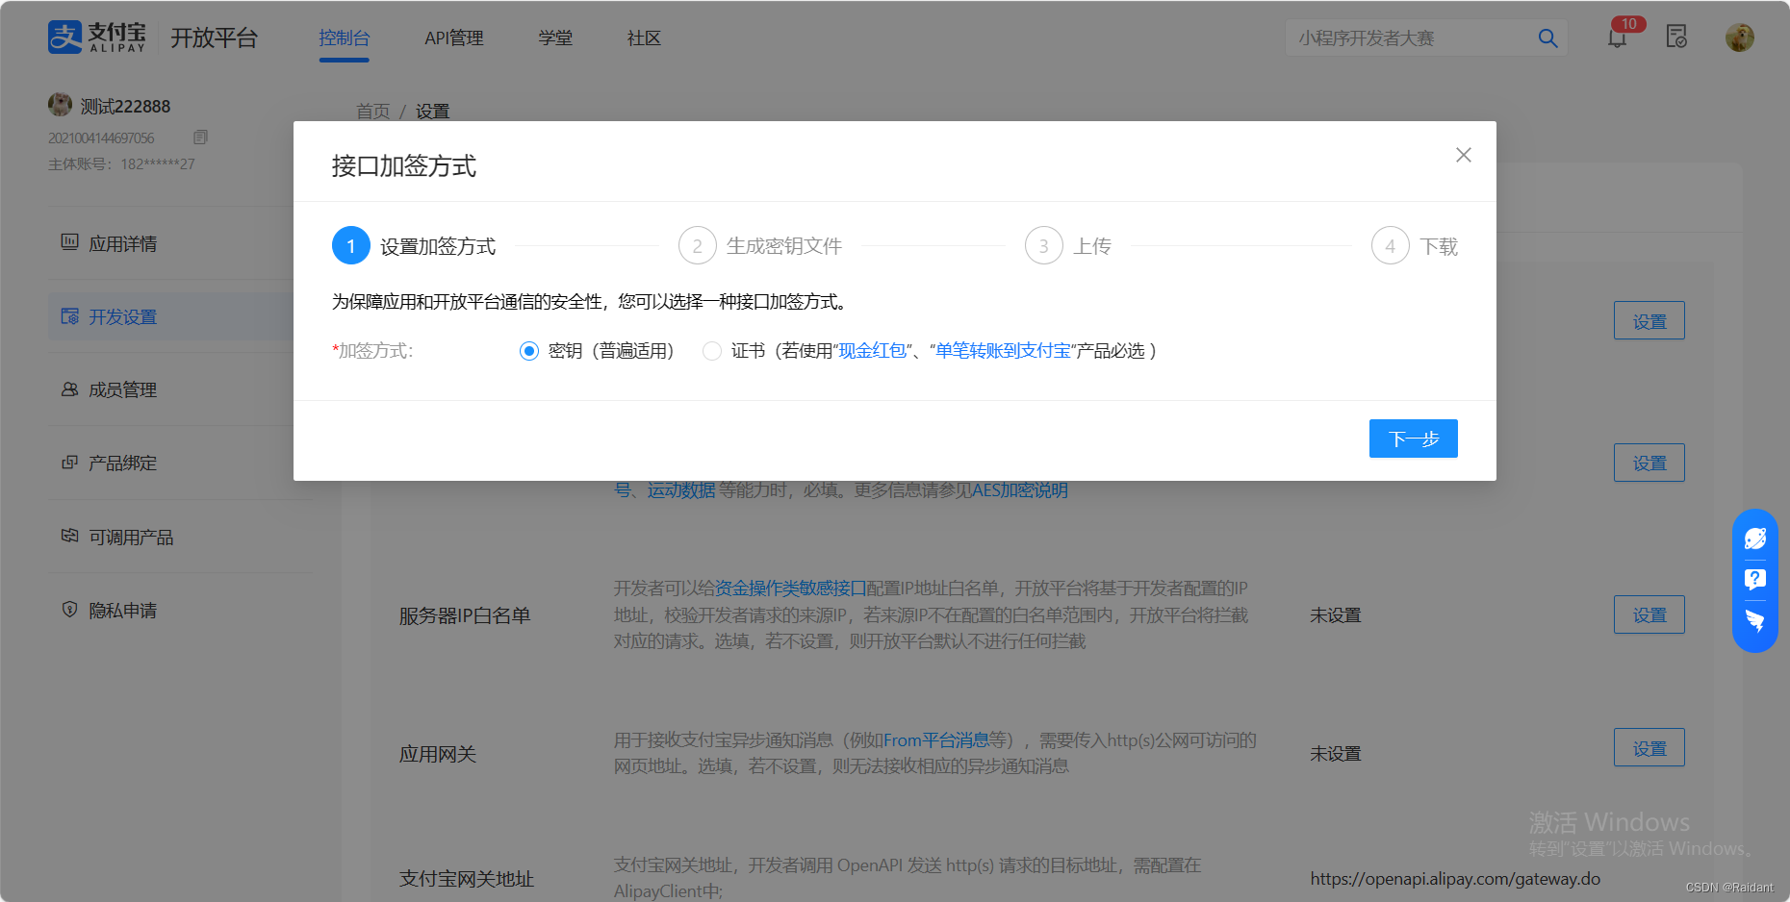This screenshot has height=902, width=1790.
Task: Click 设置 button for 服务器IP白名单
Action: point(1649,614)
